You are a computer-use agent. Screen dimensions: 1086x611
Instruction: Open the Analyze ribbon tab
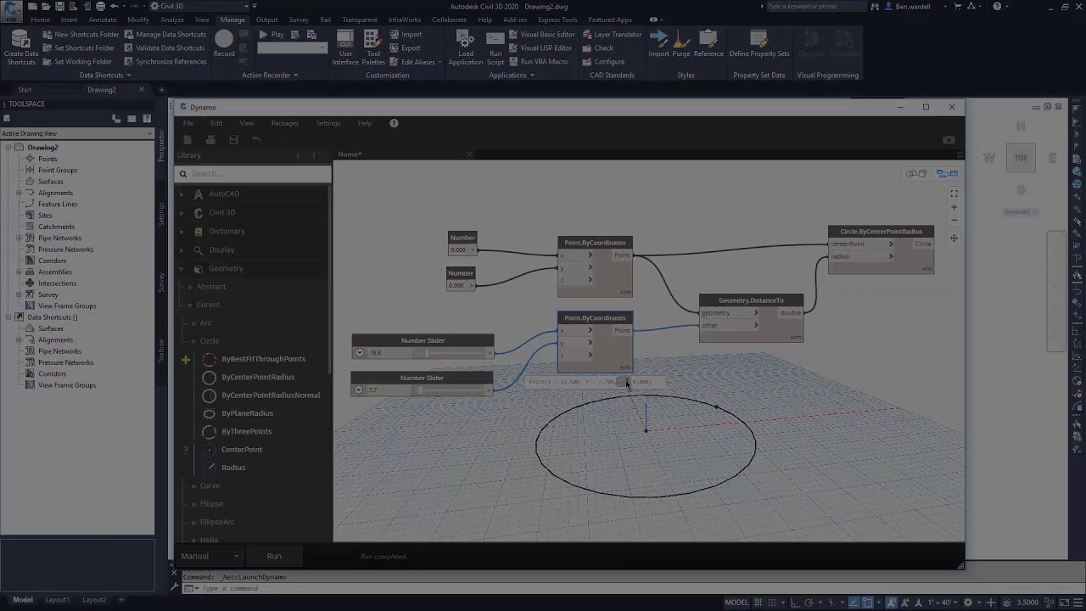(x=171, y=20)
